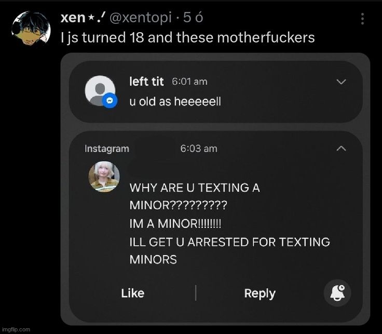Click left tit's default profile picture
The image size is (382, 334).
tap(99, 90)
